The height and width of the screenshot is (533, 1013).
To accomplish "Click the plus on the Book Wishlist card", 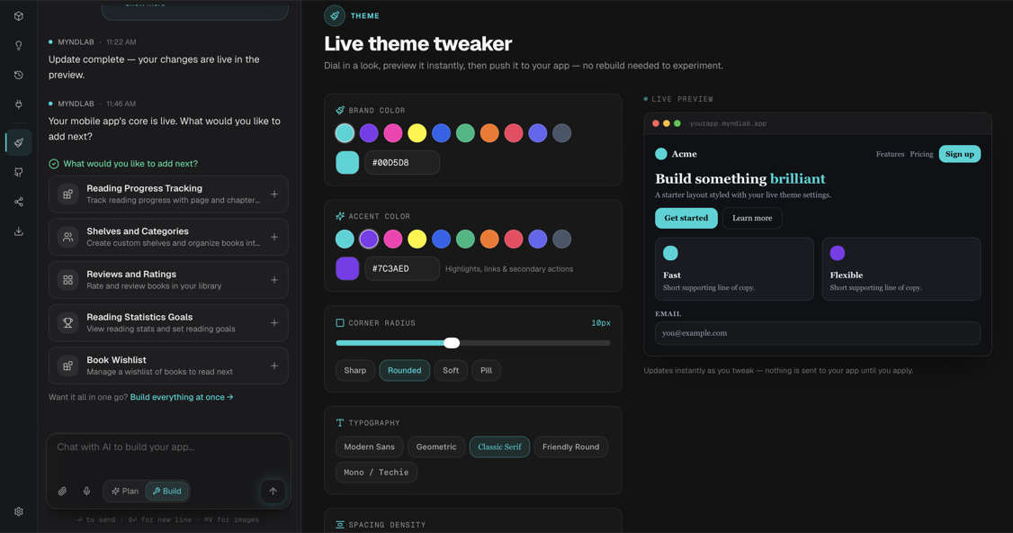I will [x=274, y=366].
